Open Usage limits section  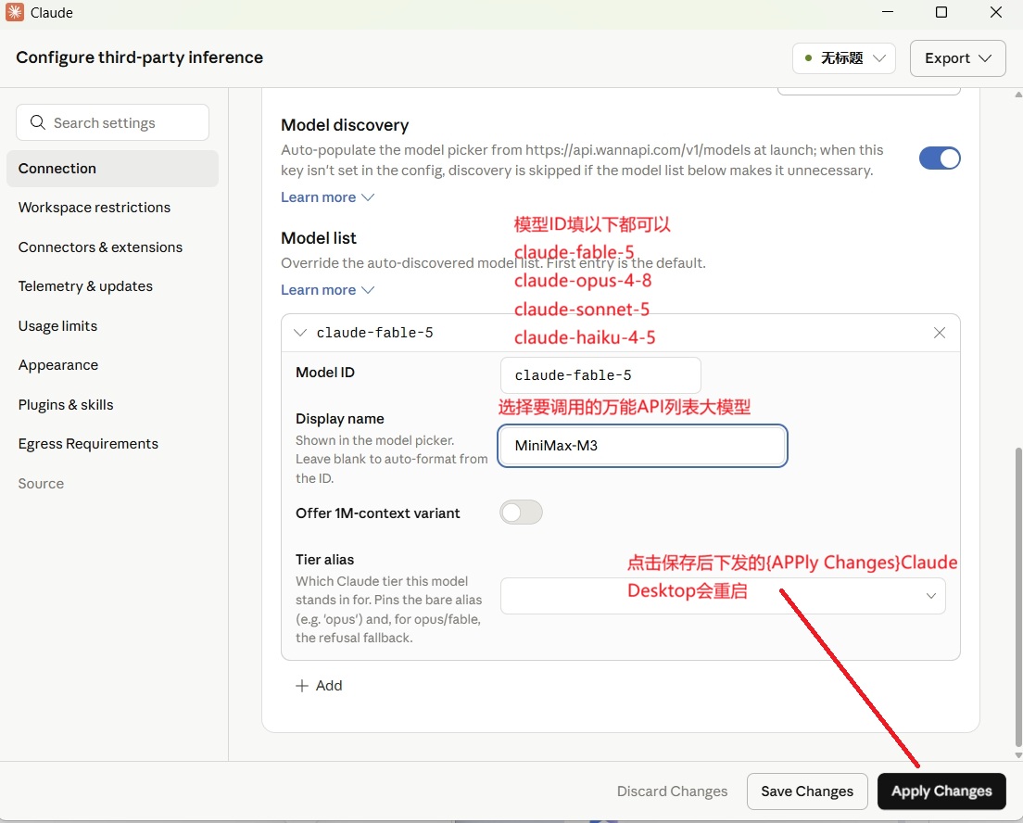[57, 325]
